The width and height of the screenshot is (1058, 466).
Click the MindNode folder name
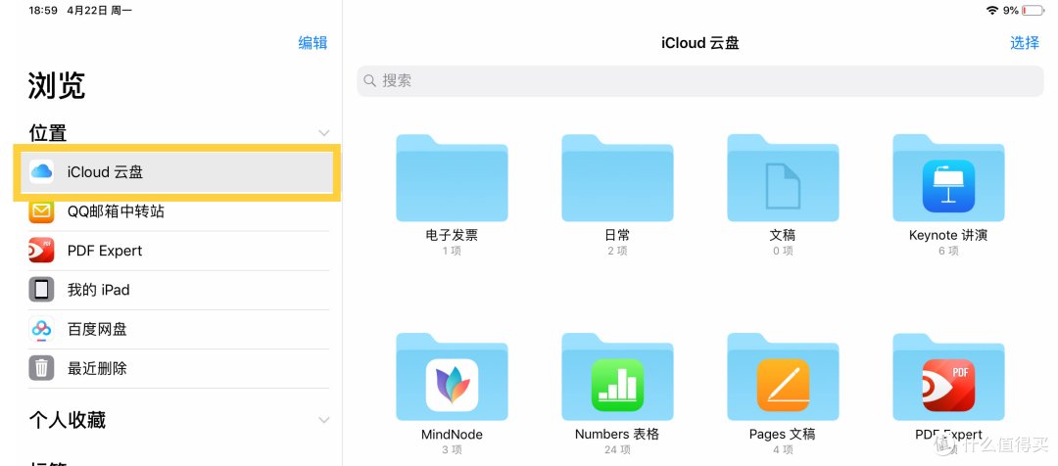(x=452, y=435)
